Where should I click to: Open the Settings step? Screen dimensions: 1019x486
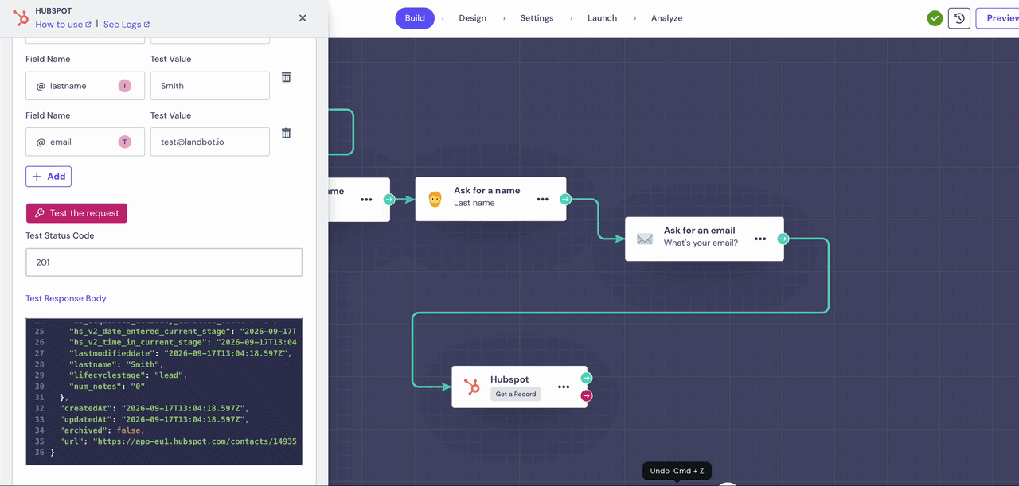pyautogui.click(x=537, y=18)
